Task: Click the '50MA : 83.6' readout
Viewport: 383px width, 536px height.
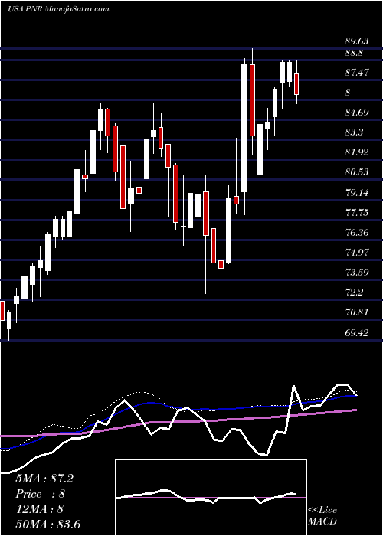Action: (47, 524)
